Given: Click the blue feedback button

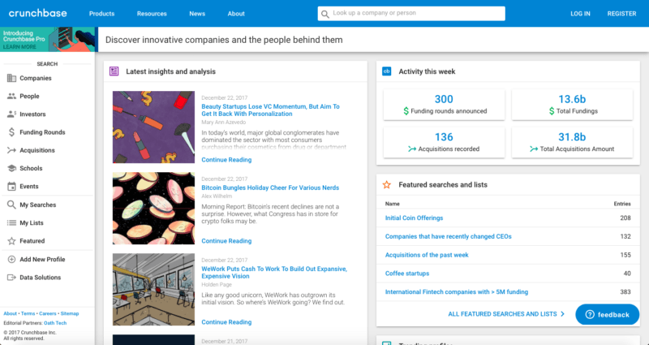Looking at the screenshot, I should [x=607, y=314].
